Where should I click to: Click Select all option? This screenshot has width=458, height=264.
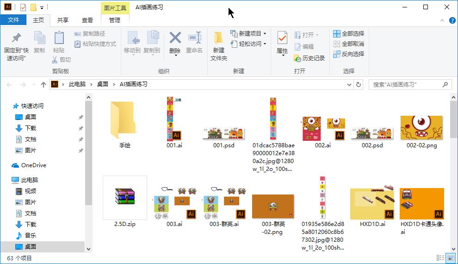348,34
